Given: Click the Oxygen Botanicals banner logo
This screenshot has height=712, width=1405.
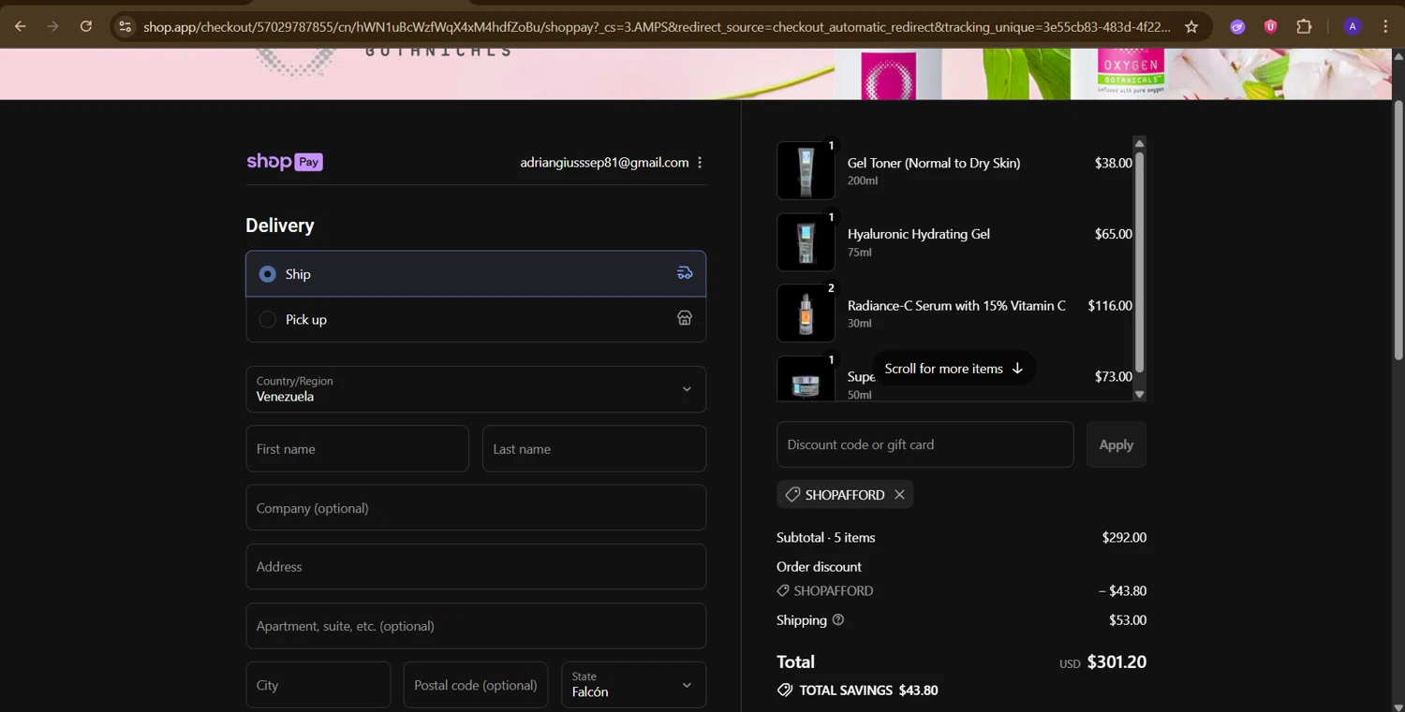Looking at the screenshot, I should [384, 64].
